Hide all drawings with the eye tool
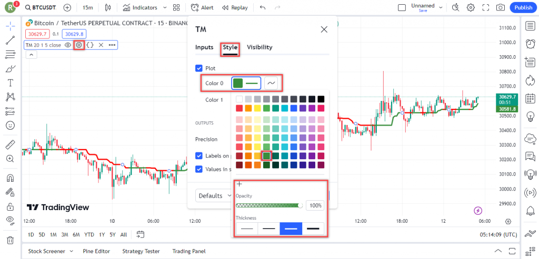This screenshot has width=539, height=259. pyautogui.click(x=11, y=221)
